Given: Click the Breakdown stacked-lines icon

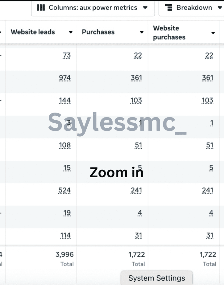Looking at the screenshot, I should tap(169, 8).
